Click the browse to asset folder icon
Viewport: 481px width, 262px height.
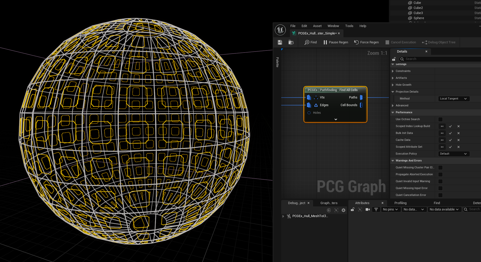point(291,42)
